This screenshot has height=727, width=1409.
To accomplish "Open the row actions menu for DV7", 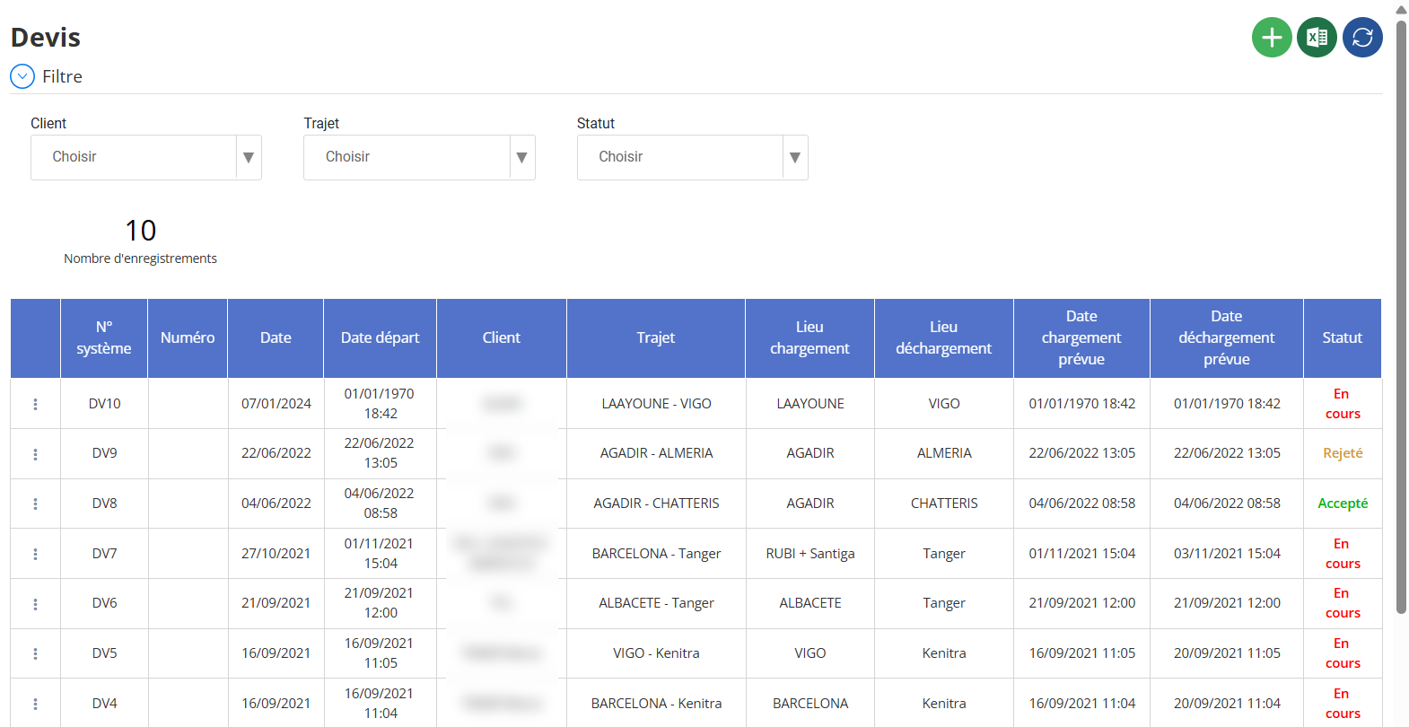I will tap(35, 554).
